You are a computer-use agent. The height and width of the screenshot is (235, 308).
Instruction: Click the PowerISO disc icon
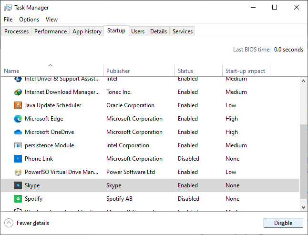(x=18, y=172)
